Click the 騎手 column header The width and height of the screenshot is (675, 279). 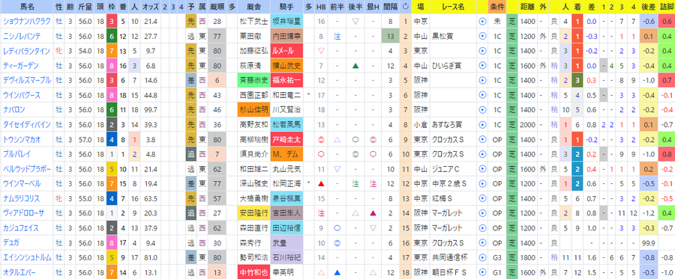click(x=286, y=7)
